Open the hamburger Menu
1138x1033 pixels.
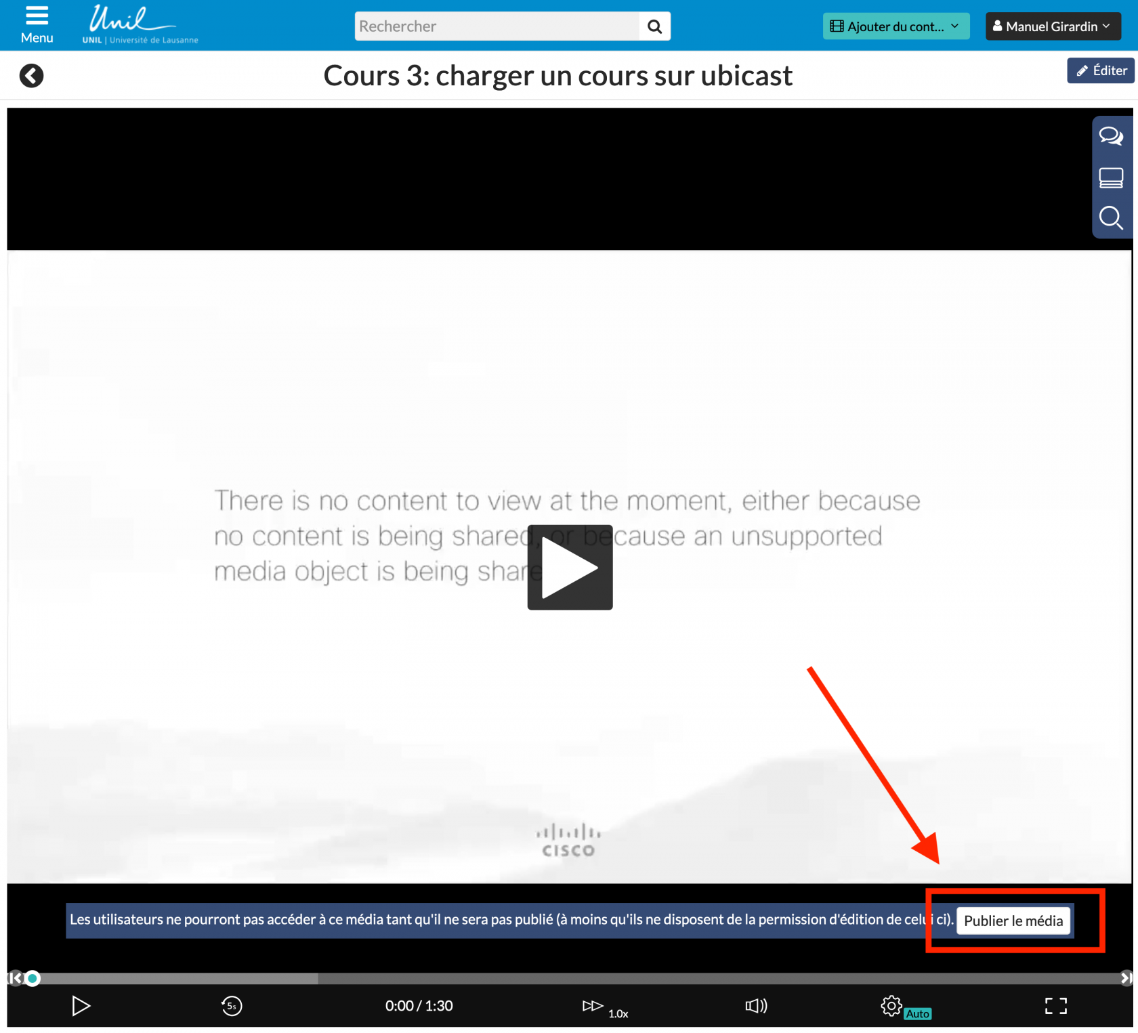(37, 25)
